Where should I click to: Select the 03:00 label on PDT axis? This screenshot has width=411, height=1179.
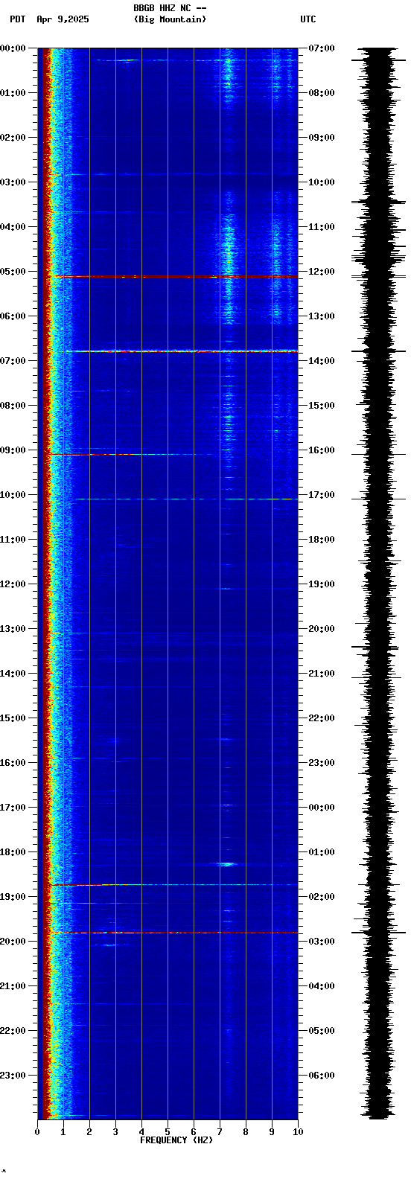tap(13, 182)
